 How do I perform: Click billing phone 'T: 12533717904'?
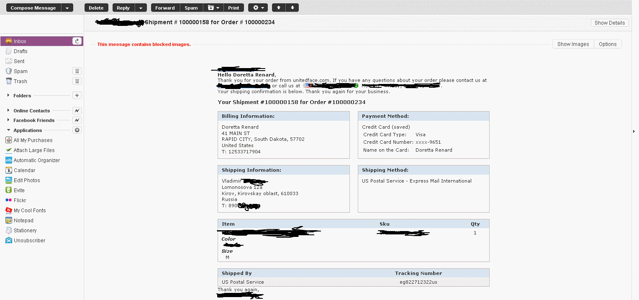(x=241, y=152)
